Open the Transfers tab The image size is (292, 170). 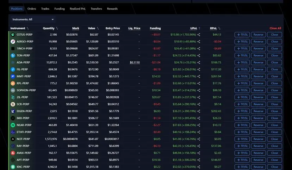(x=96, y=9)
